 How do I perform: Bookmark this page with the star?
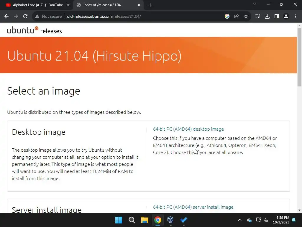(x=246, y=17)
